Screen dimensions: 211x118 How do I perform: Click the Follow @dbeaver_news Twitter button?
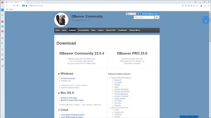150,14
